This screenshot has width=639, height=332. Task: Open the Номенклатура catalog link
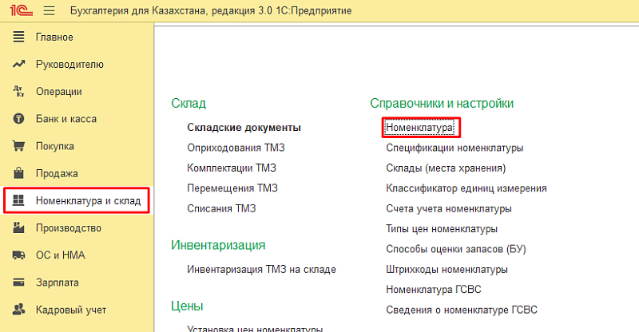tap(419, 128)
